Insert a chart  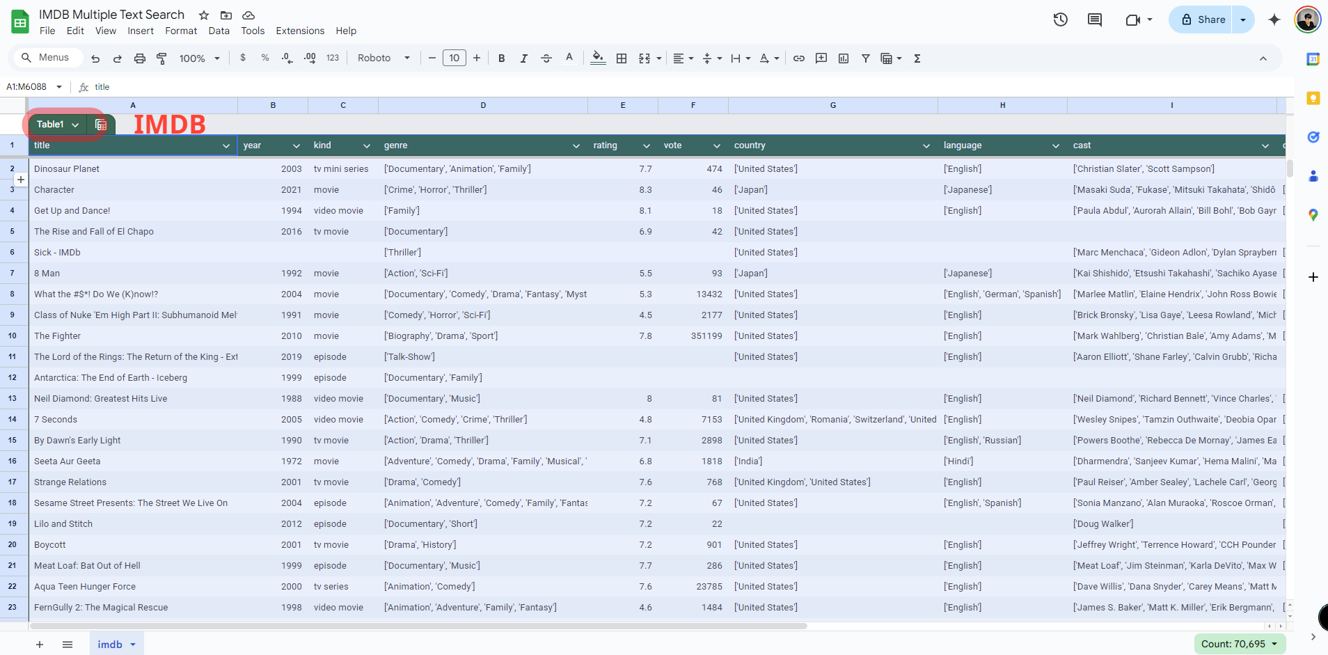click(x=844, y=58)
